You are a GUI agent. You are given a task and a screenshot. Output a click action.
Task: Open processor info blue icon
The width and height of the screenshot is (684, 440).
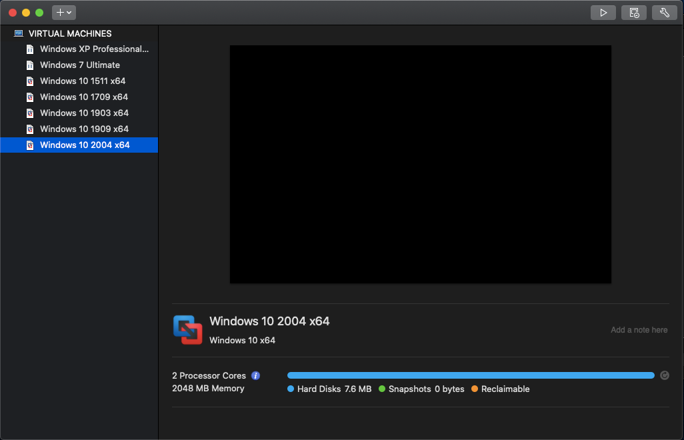coord(255,376)
